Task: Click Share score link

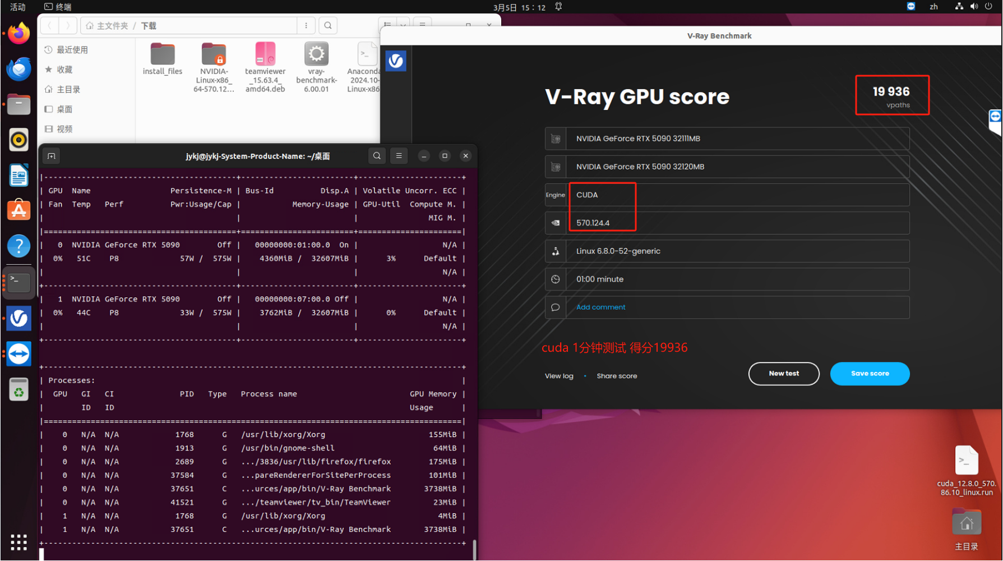Action: tap(617, 376)
